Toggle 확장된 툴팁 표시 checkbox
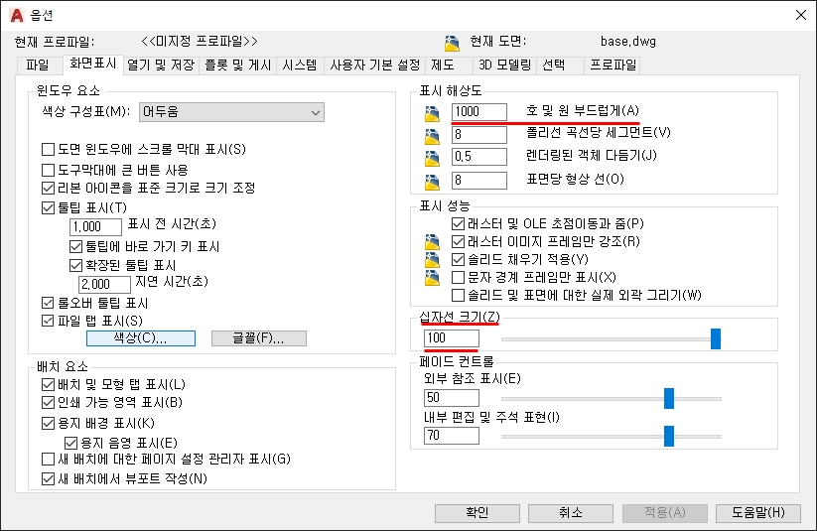 pyautogui.click(x=76, y=265)
